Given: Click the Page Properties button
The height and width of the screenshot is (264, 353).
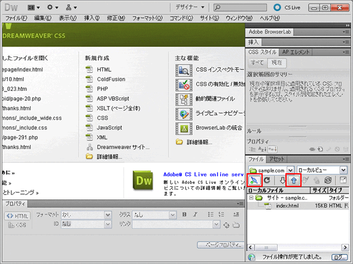Looking at the screenshot, I should (x=221, y=245).
